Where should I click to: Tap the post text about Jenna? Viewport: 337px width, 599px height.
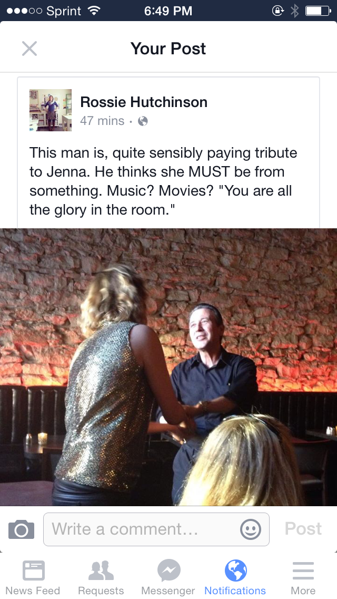coord(163,181)
